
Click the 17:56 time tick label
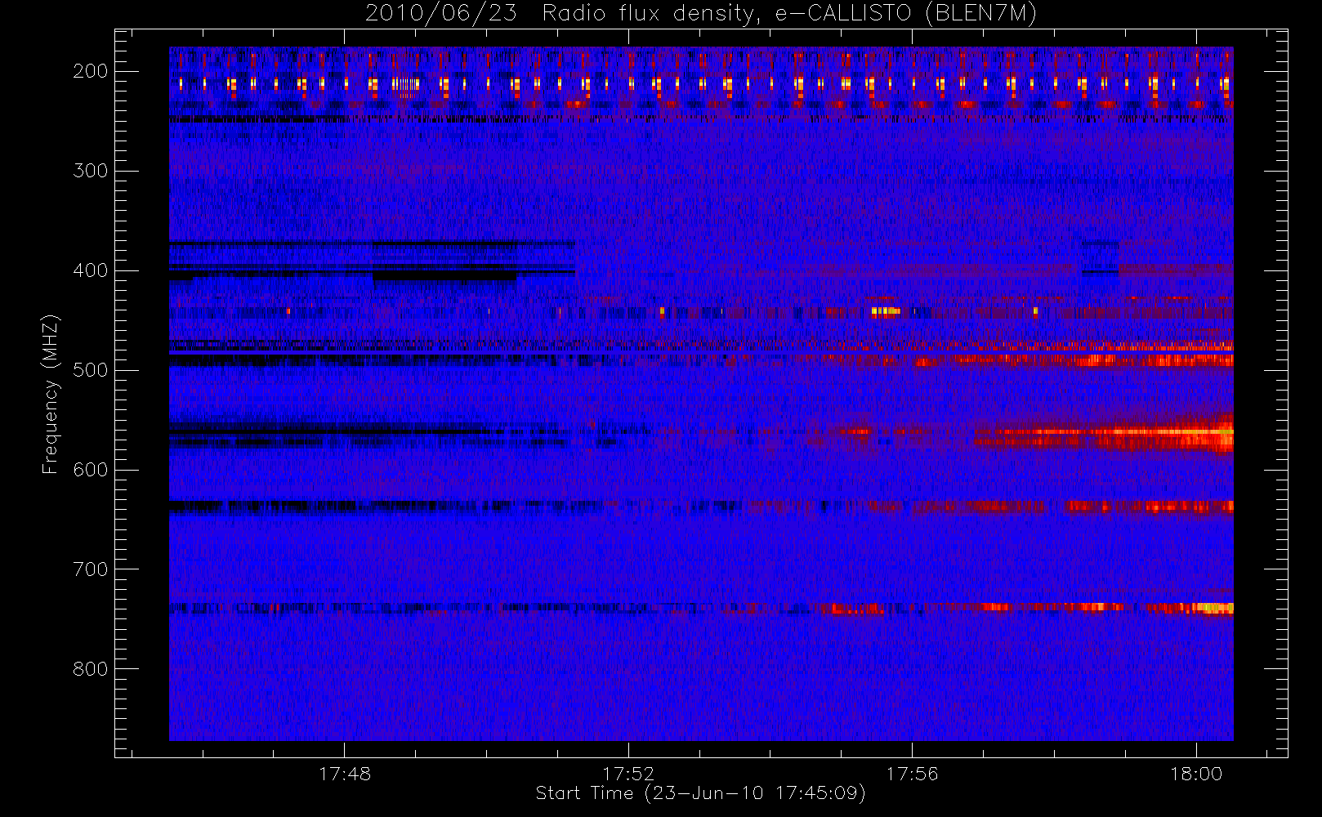912,774
